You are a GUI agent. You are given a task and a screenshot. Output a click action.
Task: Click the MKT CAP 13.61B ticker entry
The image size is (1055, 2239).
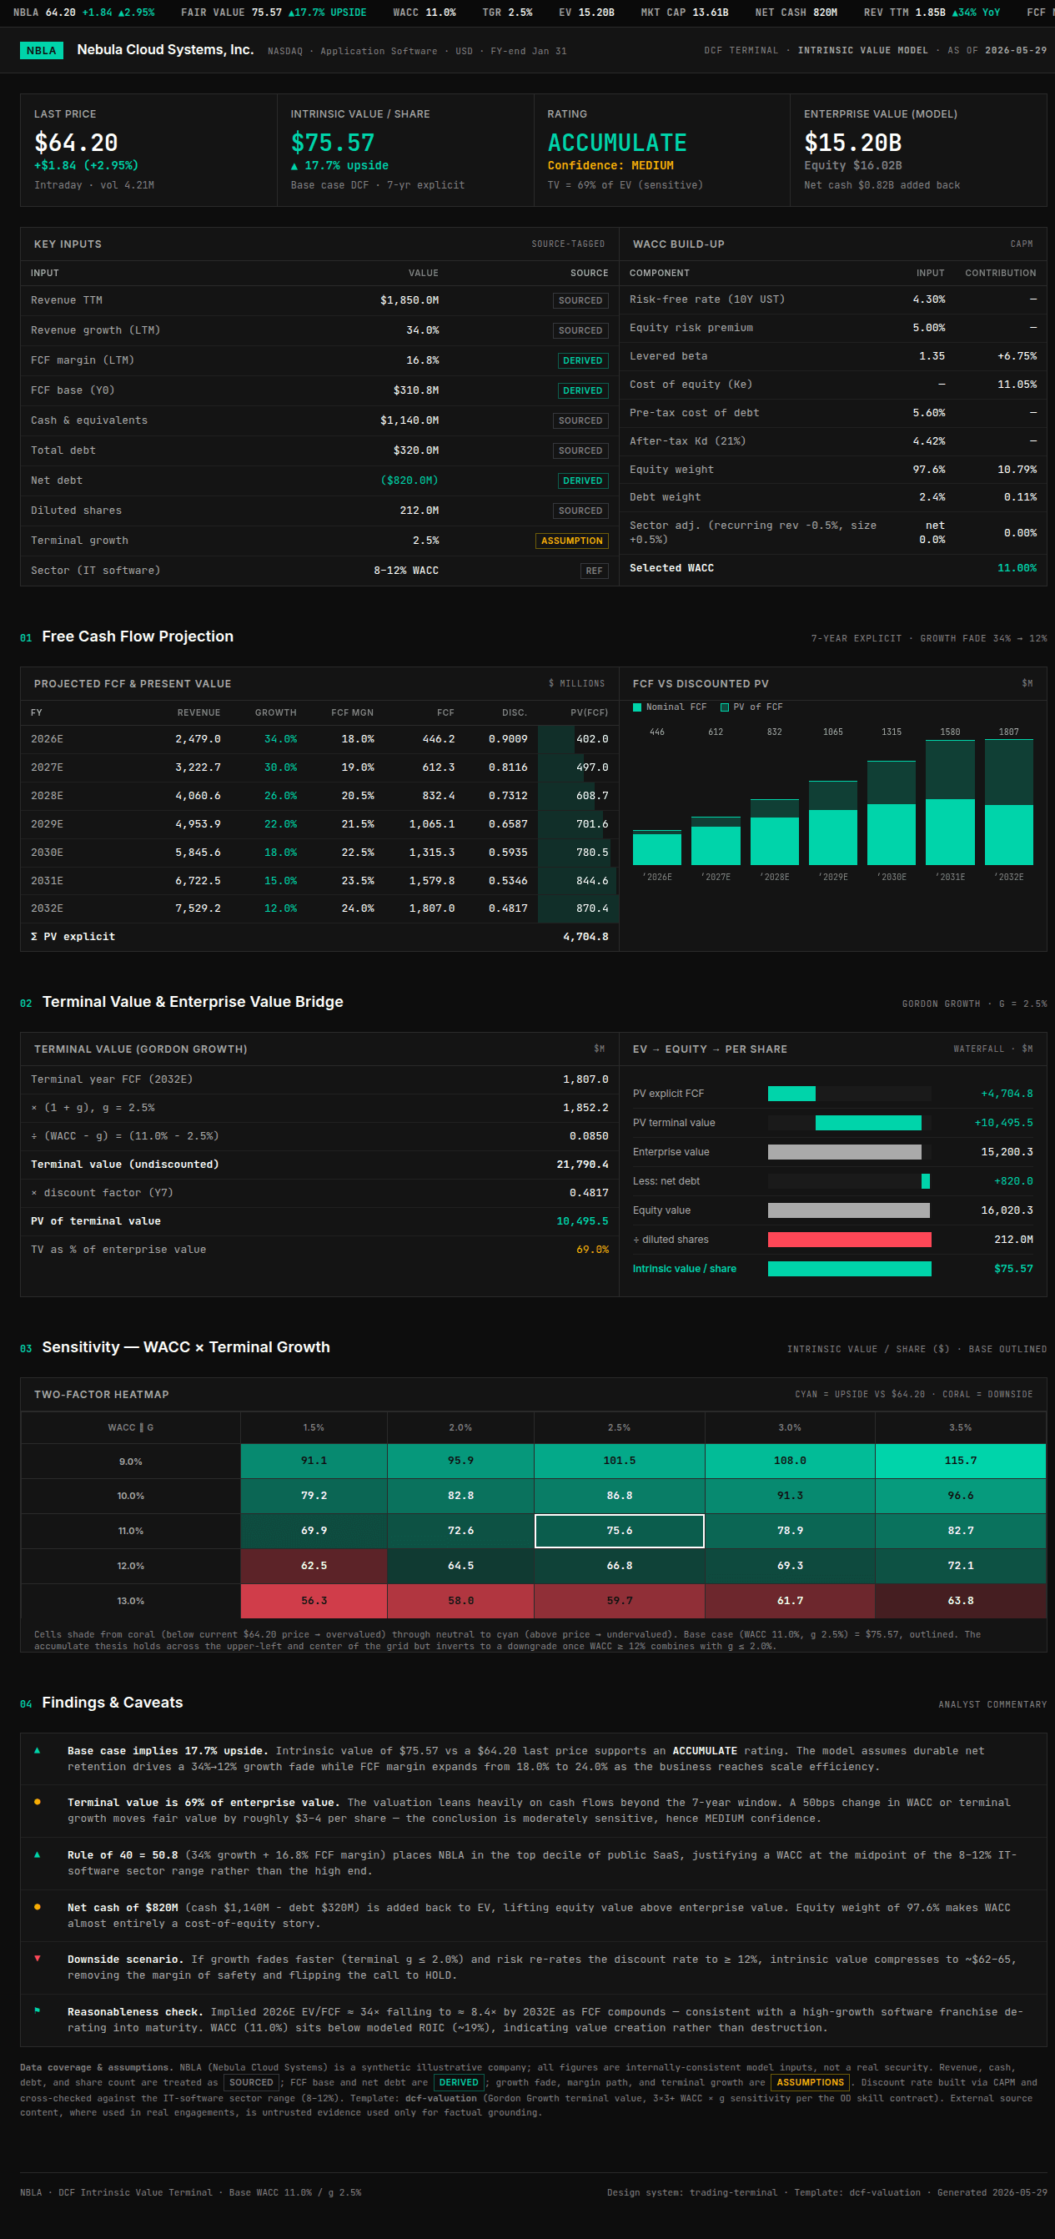click(x=684, y=13)
